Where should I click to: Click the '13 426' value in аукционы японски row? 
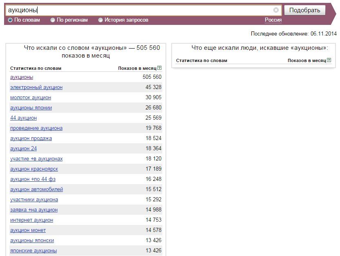pos(154,240)
